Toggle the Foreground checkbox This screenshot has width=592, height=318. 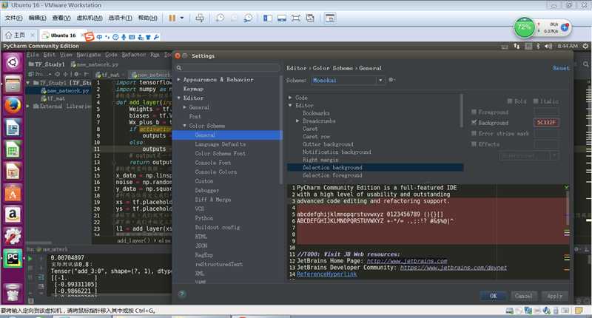coord(474,112)
